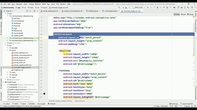197x110 pixels.
Task: Toggle the Project side tool window tab
Action: click(1, 14)
